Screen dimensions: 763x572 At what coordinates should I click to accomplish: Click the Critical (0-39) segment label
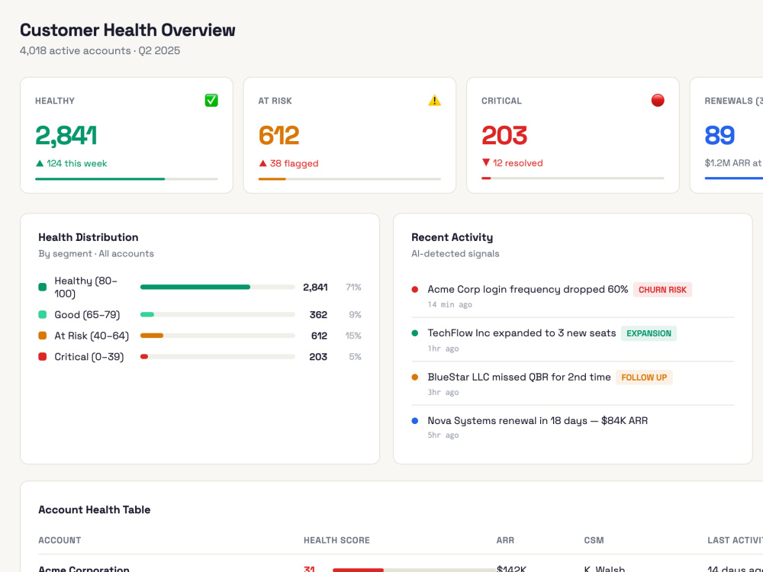89,356
